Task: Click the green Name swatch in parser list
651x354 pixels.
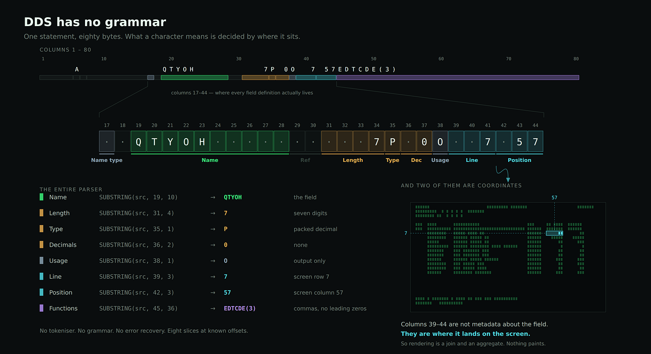Action: point(41,197)
